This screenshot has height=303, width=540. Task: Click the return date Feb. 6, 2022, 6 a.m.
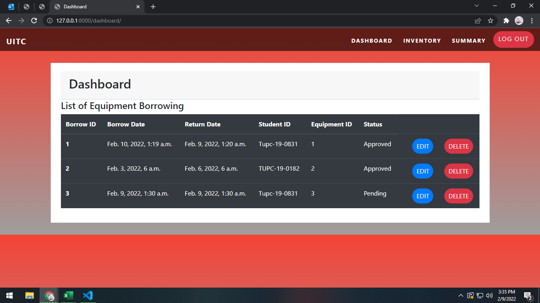point(211,169)
